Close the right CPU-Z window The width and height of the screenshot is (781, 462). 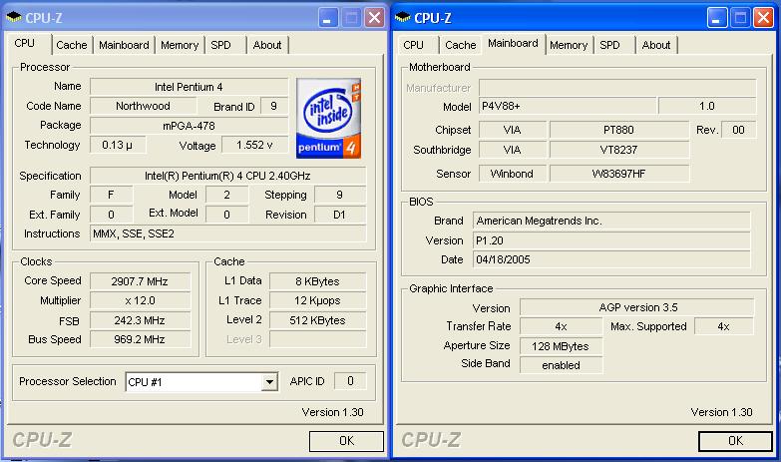[763, 18]
